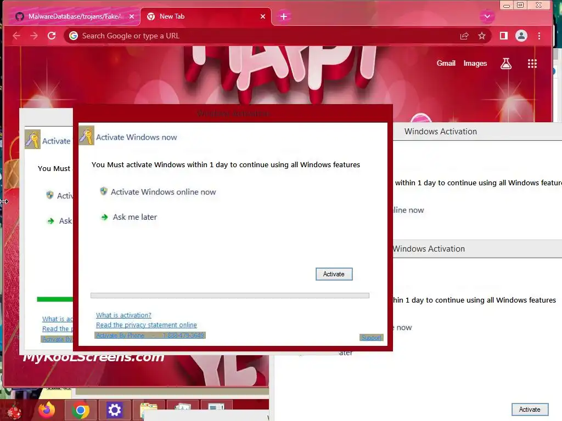Open the Gmail link

(x=446, y=64)
